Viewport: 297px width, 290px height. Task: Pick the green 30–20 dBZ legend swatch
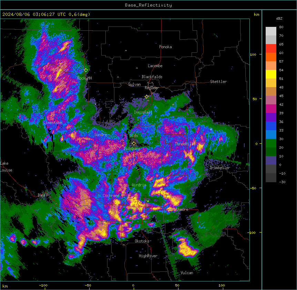[271, 143]
